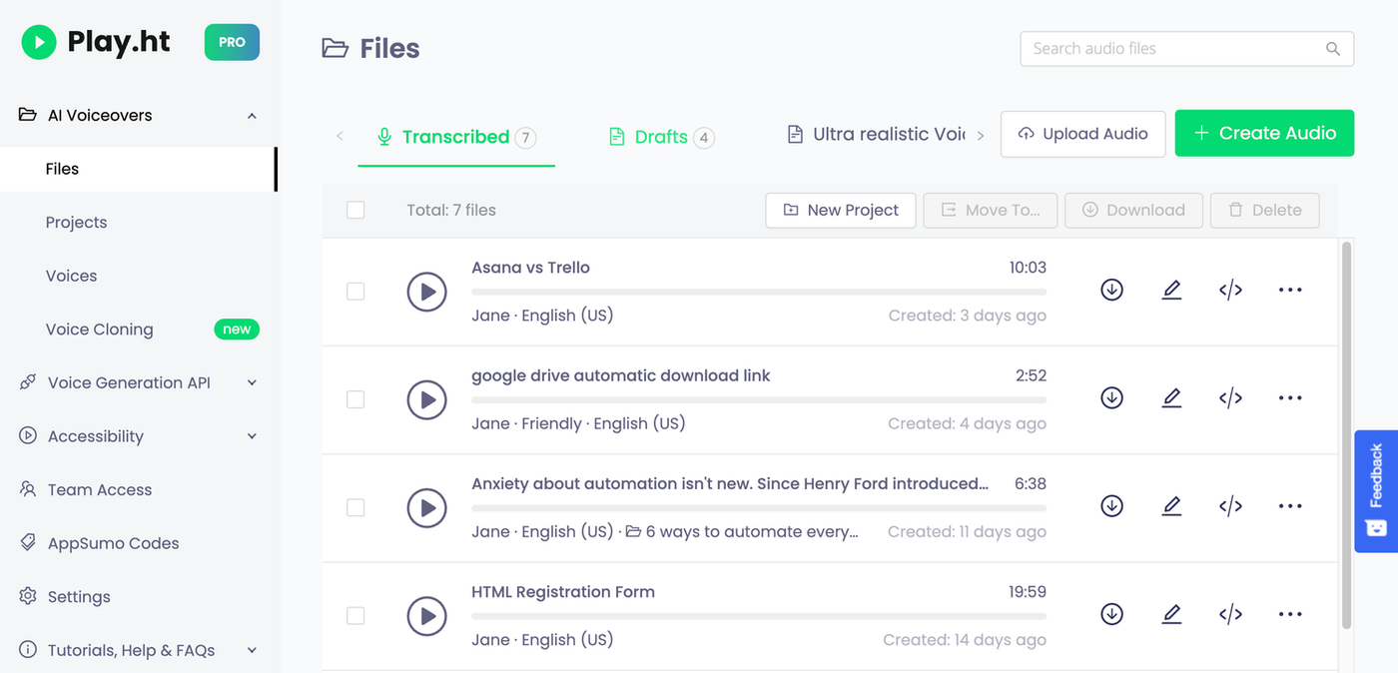
Task: Toggle the select all files checkbox
Action: 355,210
